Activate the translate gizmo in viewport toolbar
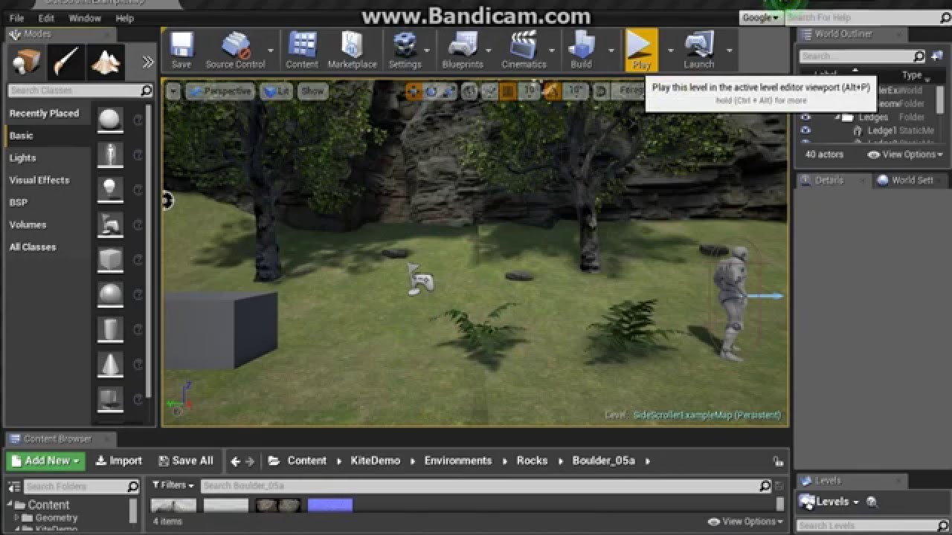This screenshot has width=952, height=535. pyautogui.click(x=414, y=91)
